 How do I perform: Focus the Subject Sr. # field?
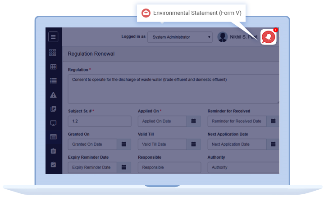[99, 121]
